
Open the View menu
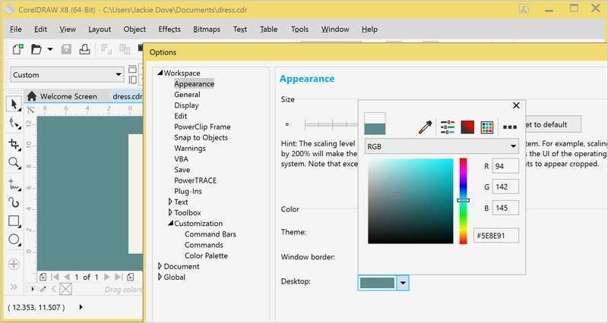(x=68, y=29)
